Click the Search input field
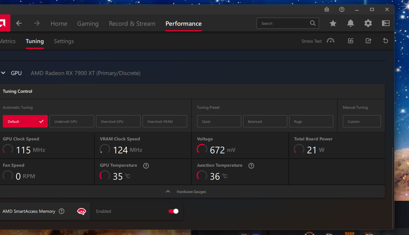The image size is (409, 235). (x=288, y=23)
